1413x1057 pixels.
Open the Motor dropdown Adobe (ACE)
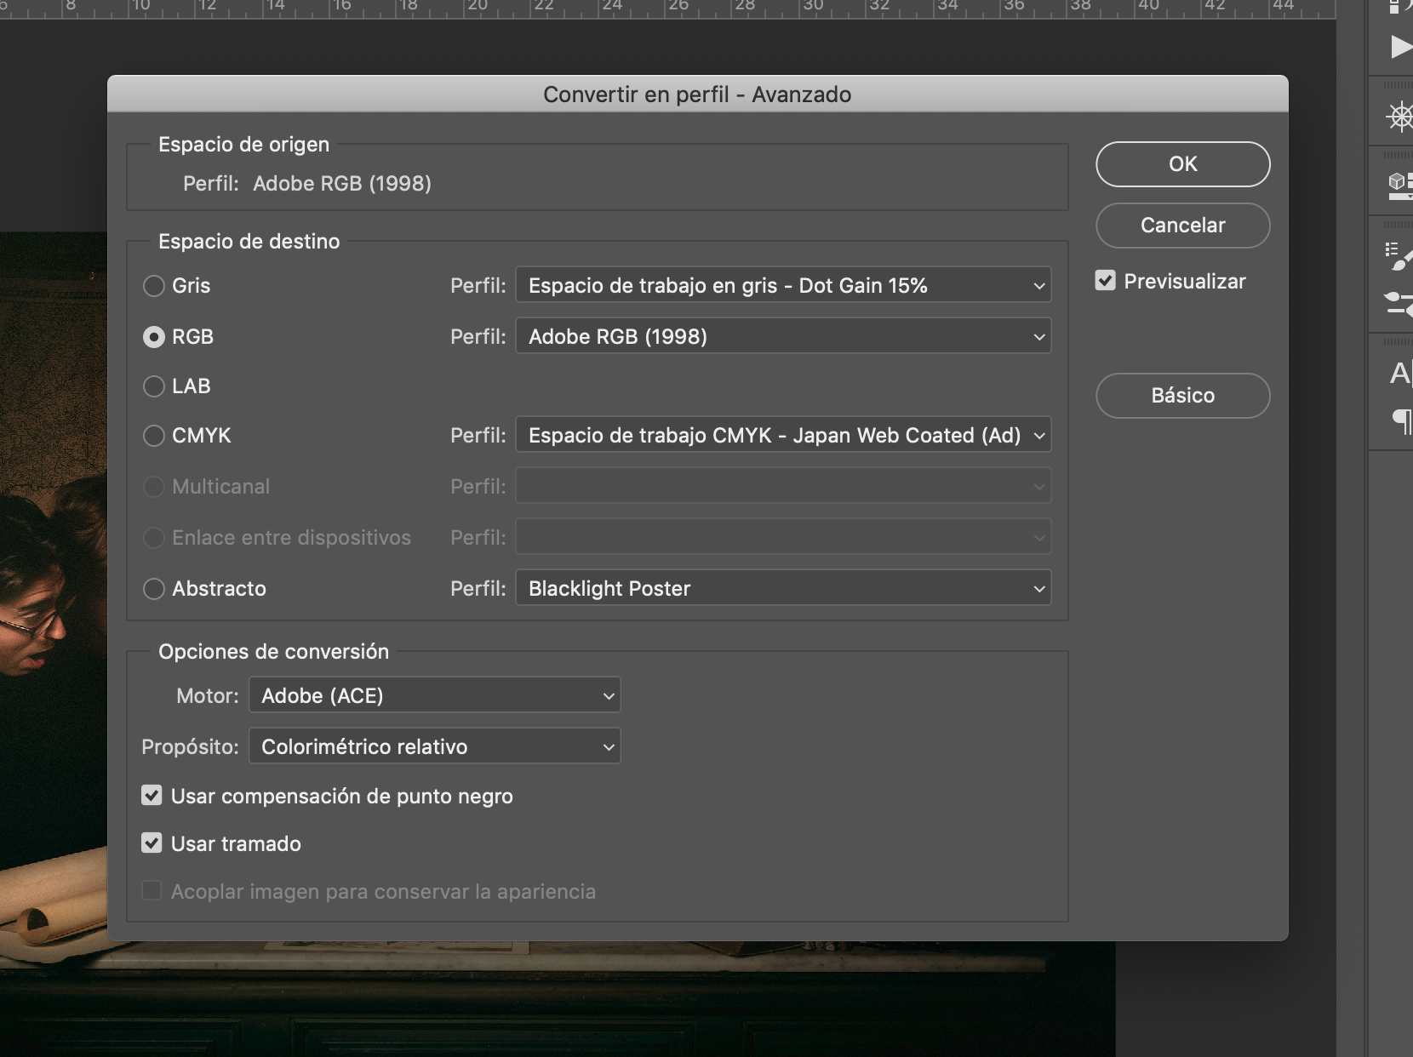(x=434, y=695)
